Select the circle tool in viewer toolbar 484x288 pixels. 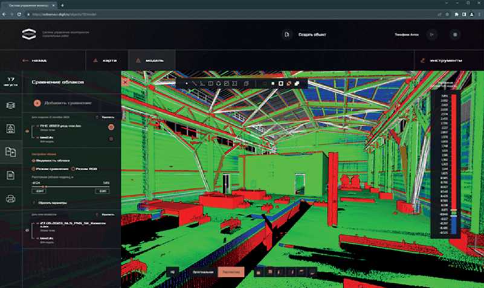(219, 83)
